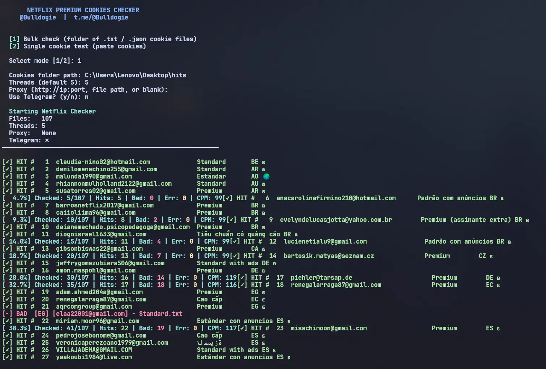Viewport: 546px width, 369px height.
Task: Click email caiioliima96@gmail.com in hit 8
Action: (96, 213)
